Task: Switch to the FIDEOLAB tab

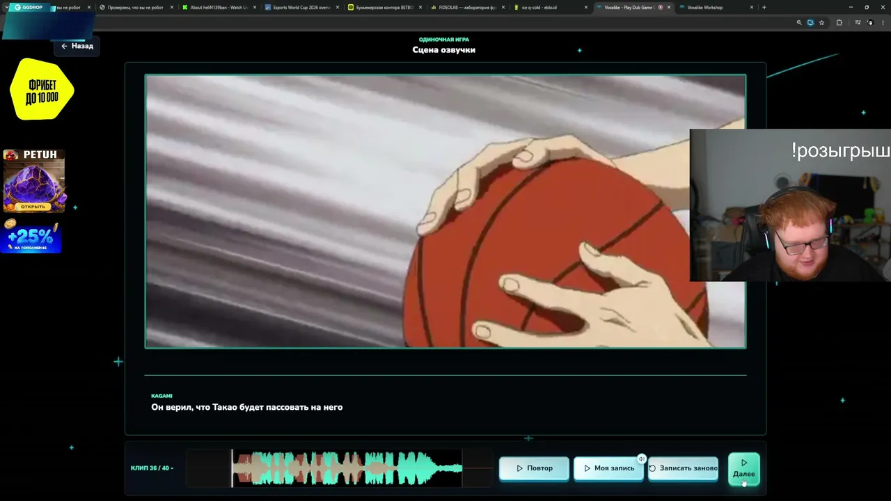Action: tap(467, 8)
